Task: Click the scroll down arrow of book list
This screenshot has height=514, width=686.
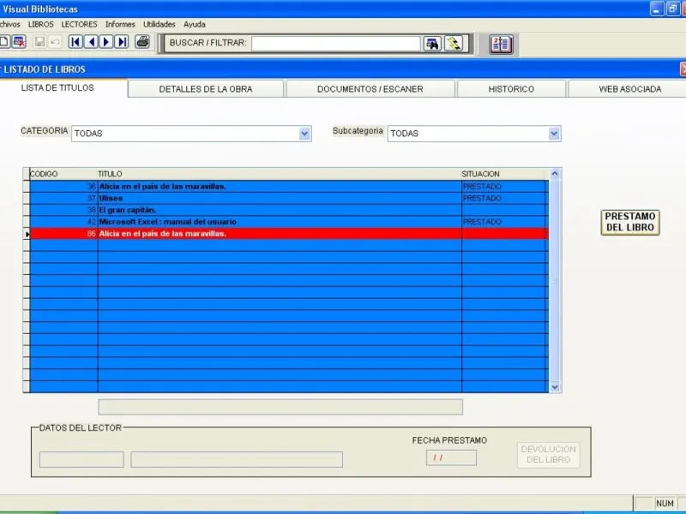Action: [555, 387]
